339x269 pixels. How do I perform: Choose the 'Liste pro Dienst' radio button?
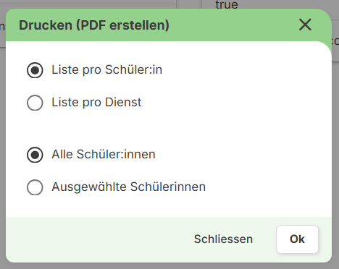35,103
